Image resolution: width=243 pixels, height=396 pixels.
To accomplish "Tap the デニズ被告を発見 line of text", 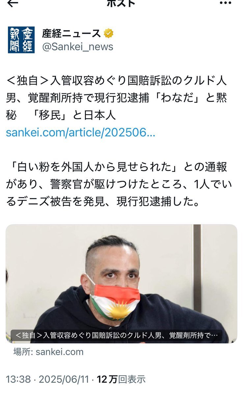I will coord(103,202).
